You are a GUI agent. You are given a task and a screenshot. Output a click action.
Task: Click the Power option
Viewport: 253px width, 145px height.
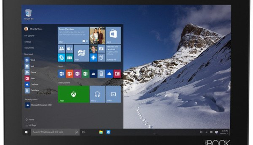pos(30,120)
